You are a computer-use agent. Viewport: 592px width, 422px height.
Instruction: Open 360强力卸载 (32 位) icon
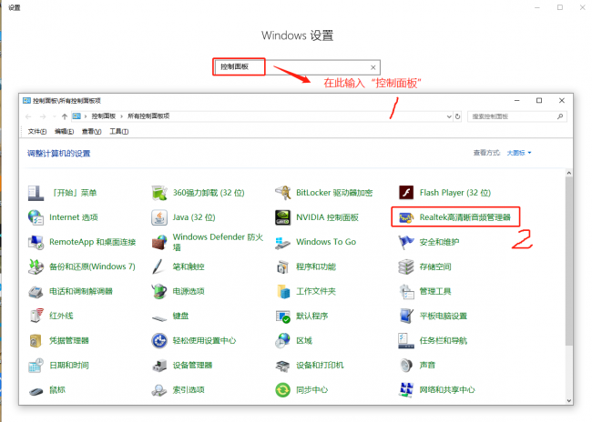[x=159, y=193]
